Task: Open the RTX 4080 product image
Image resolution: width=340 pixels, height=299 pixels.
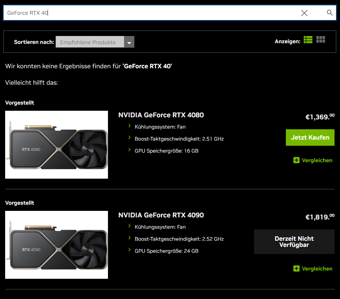Action: coord(57,145)
